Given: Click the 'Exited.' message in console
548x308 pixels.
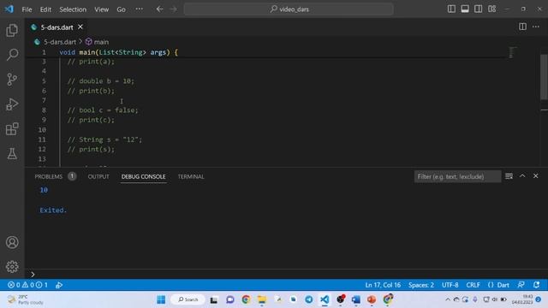Looking at the screenshot, I should tap(53, 210).
